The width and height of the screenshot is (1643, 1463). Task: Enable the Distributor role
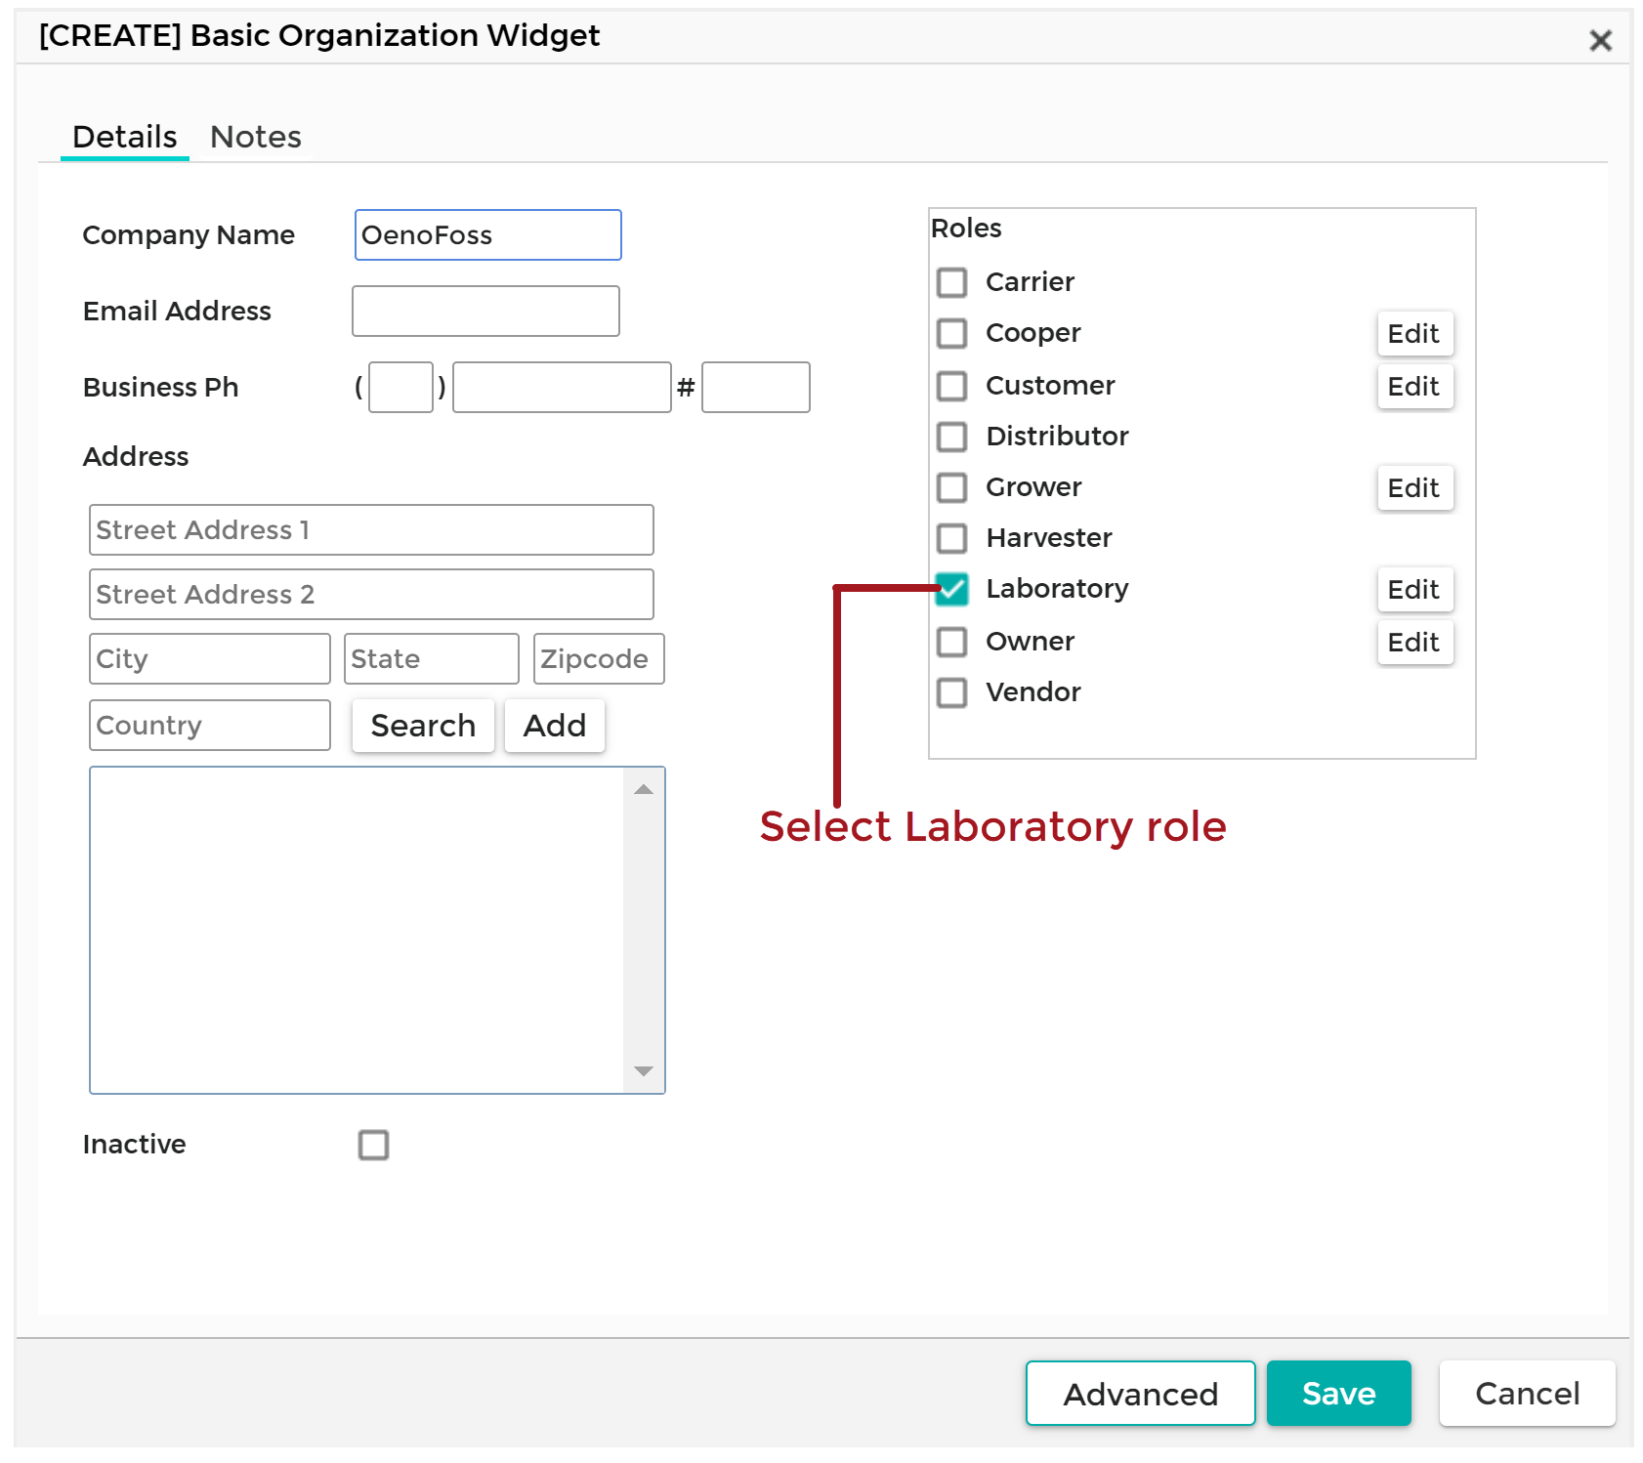point(951,437)
